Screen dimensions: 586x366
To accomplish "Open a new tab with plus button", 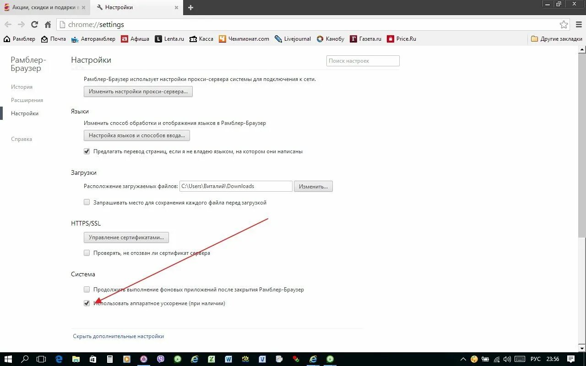I will click(191, 7).
